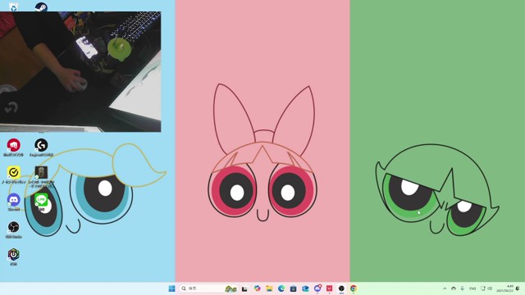Open the Riot Client desktop shortcut

pyautogui.click(x=13, y=147)
